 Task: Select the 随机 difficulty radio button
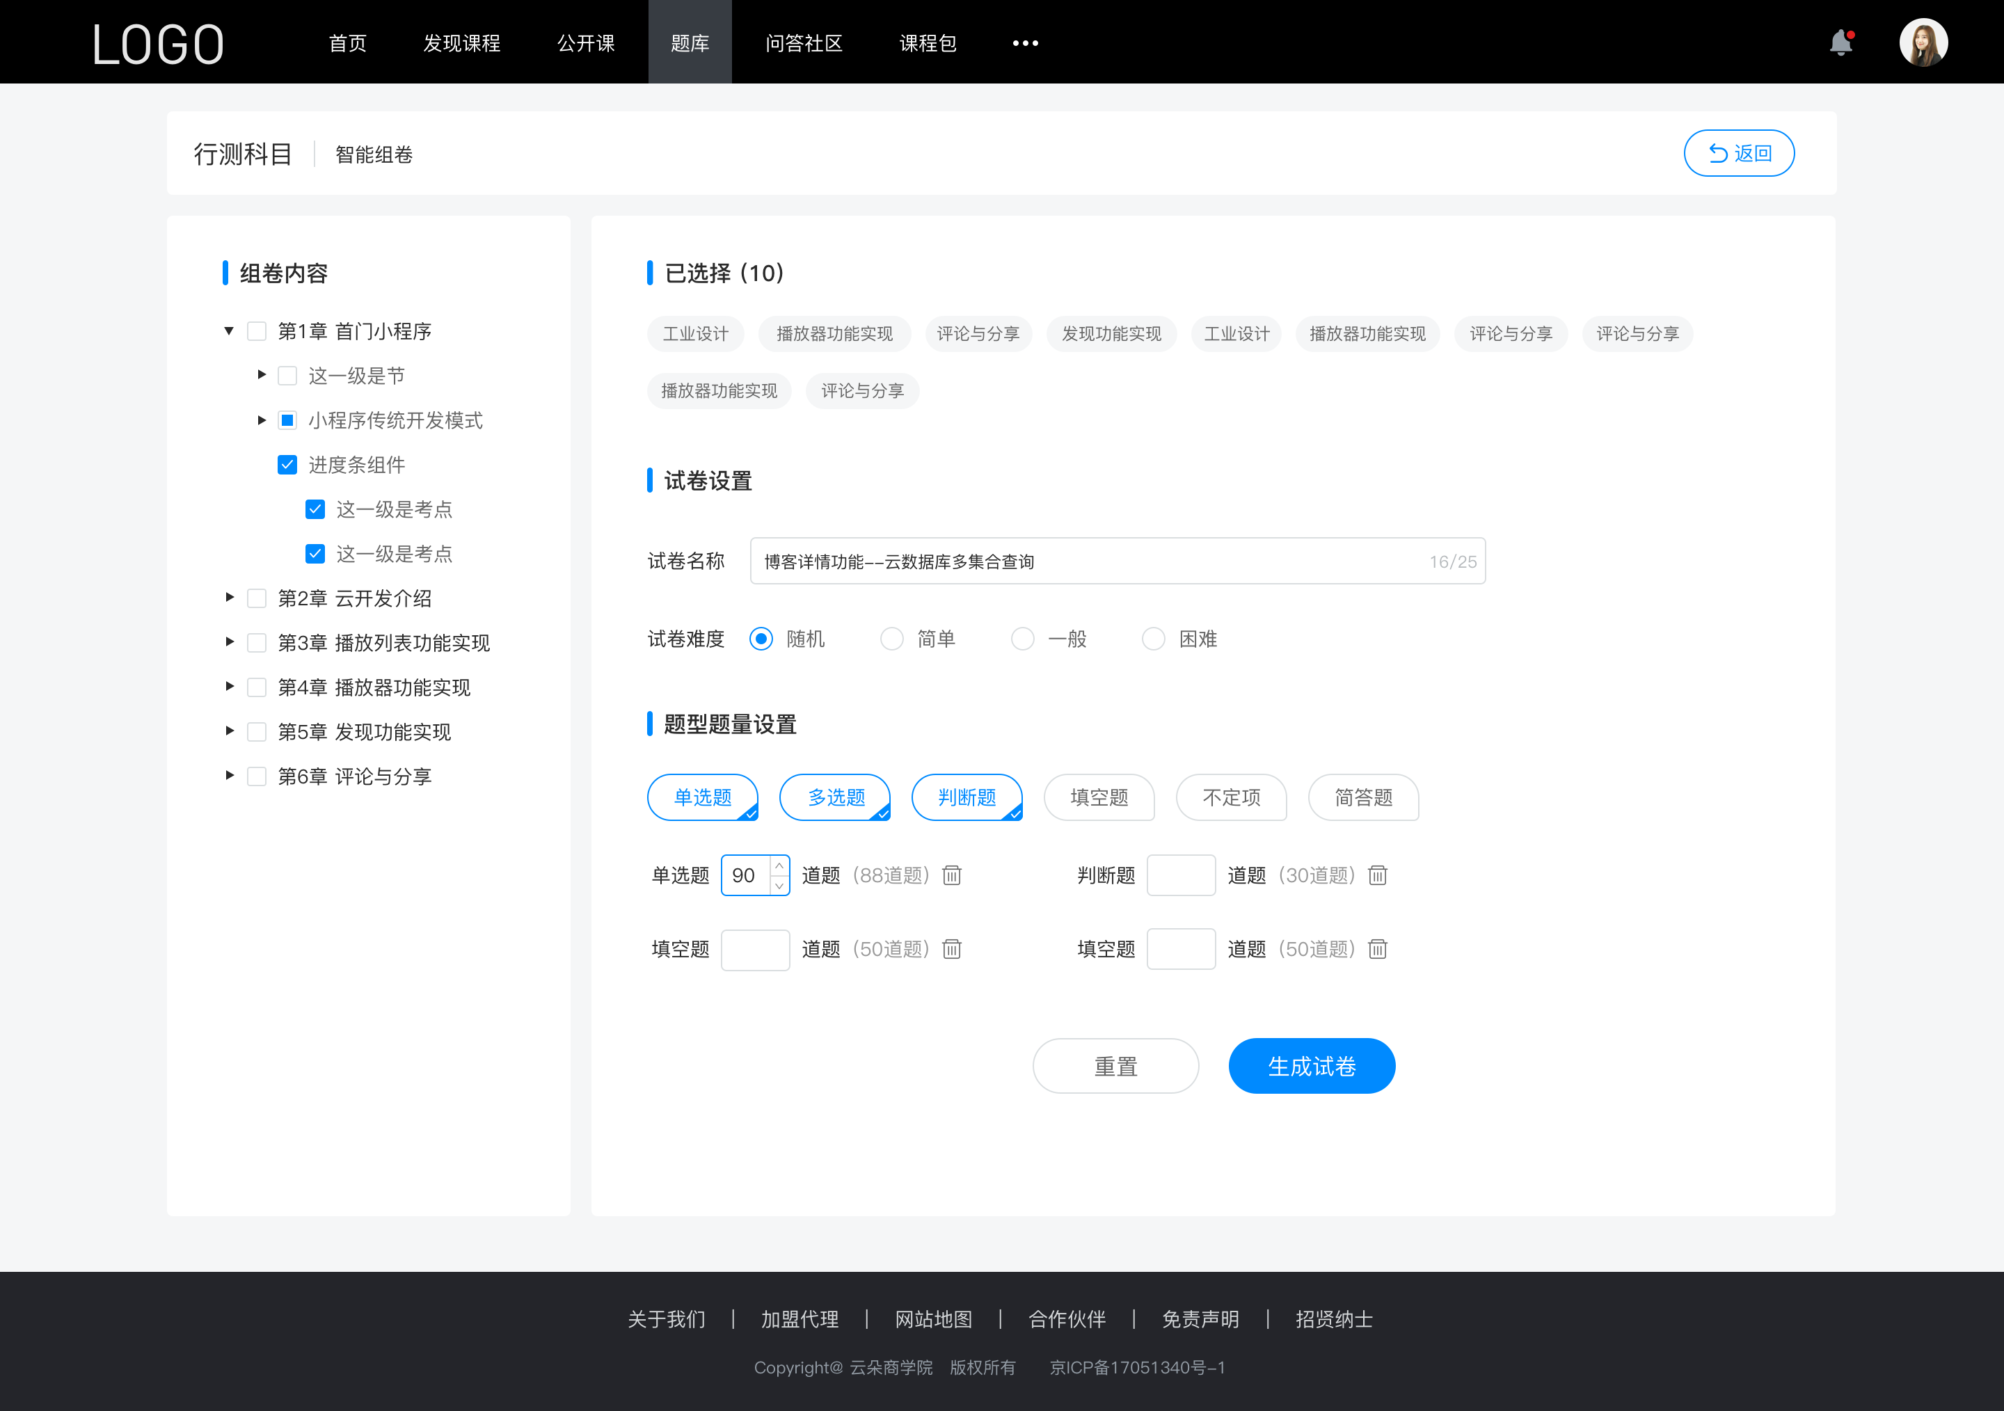click(x=761, y=638)
